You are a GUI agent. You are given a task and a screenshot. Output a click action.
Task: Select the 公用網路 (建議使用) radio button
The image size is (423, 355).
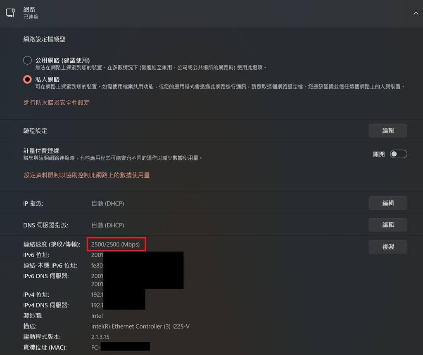tap(28, 60)
